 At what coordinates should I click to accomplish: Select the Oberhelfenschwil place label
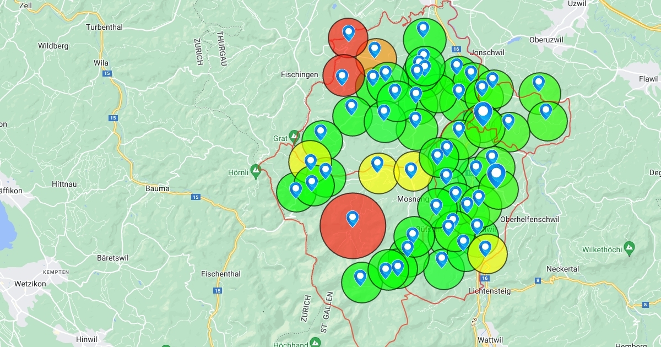click(x=529, y=219)
